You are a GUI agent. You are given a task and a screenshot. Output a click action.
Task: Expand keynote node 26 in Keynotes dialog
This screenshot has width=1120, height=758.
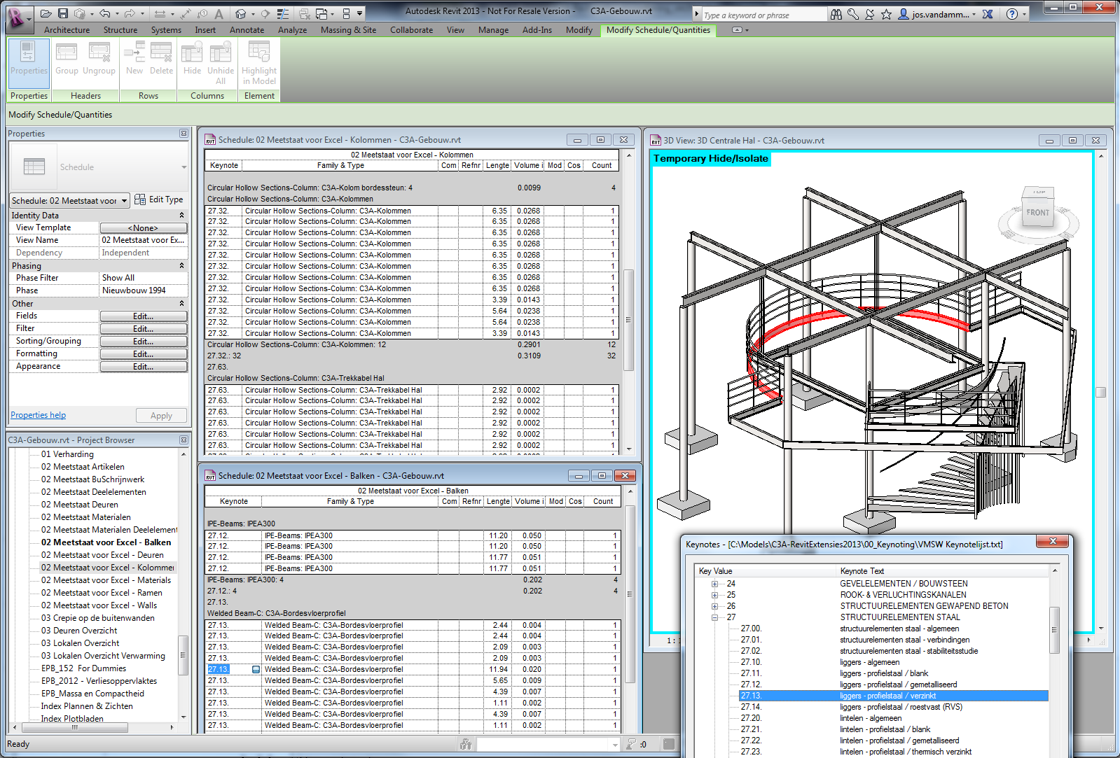(714, 606)
